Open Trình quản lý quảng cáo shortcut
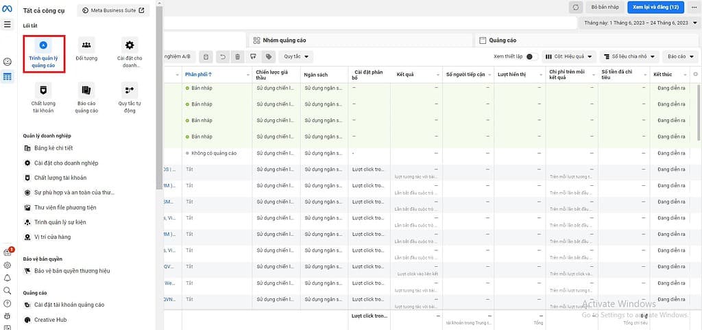 (44, 53)
